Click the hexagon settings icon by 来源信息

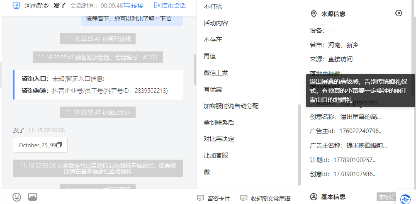click(x=399, y=13)
